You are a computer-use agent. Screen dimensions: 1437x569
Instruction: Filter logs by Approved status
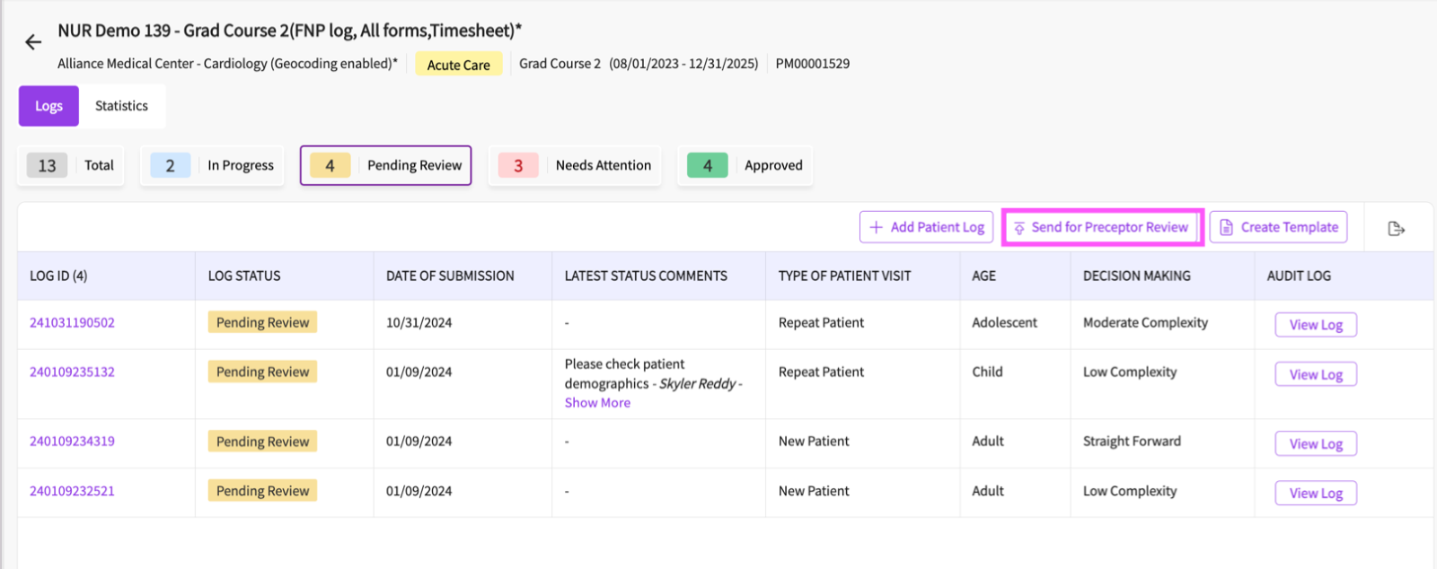pos(745,166)
